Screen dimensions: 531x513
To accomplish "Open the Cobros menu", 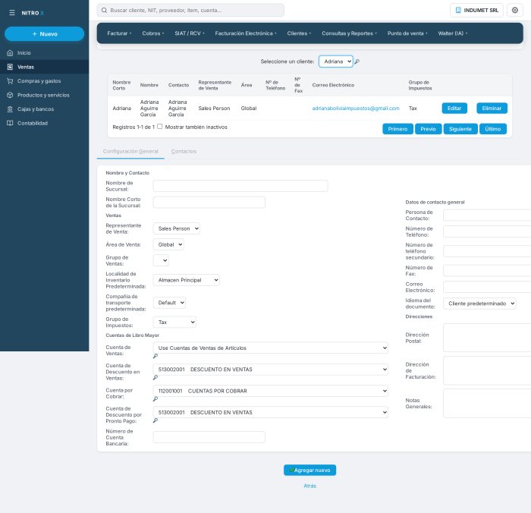I will click(x=153, y=33).
